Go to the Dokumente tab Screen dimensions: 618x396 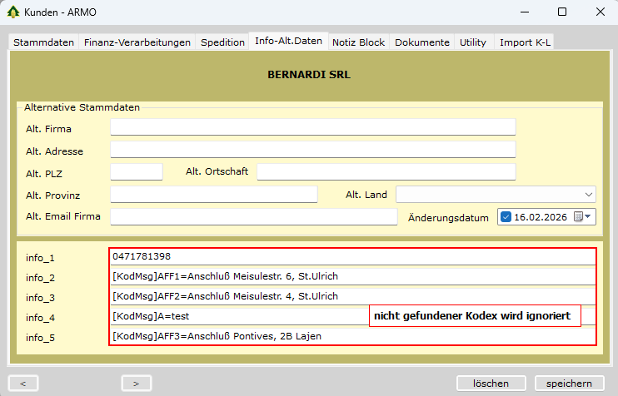[422, 42]
